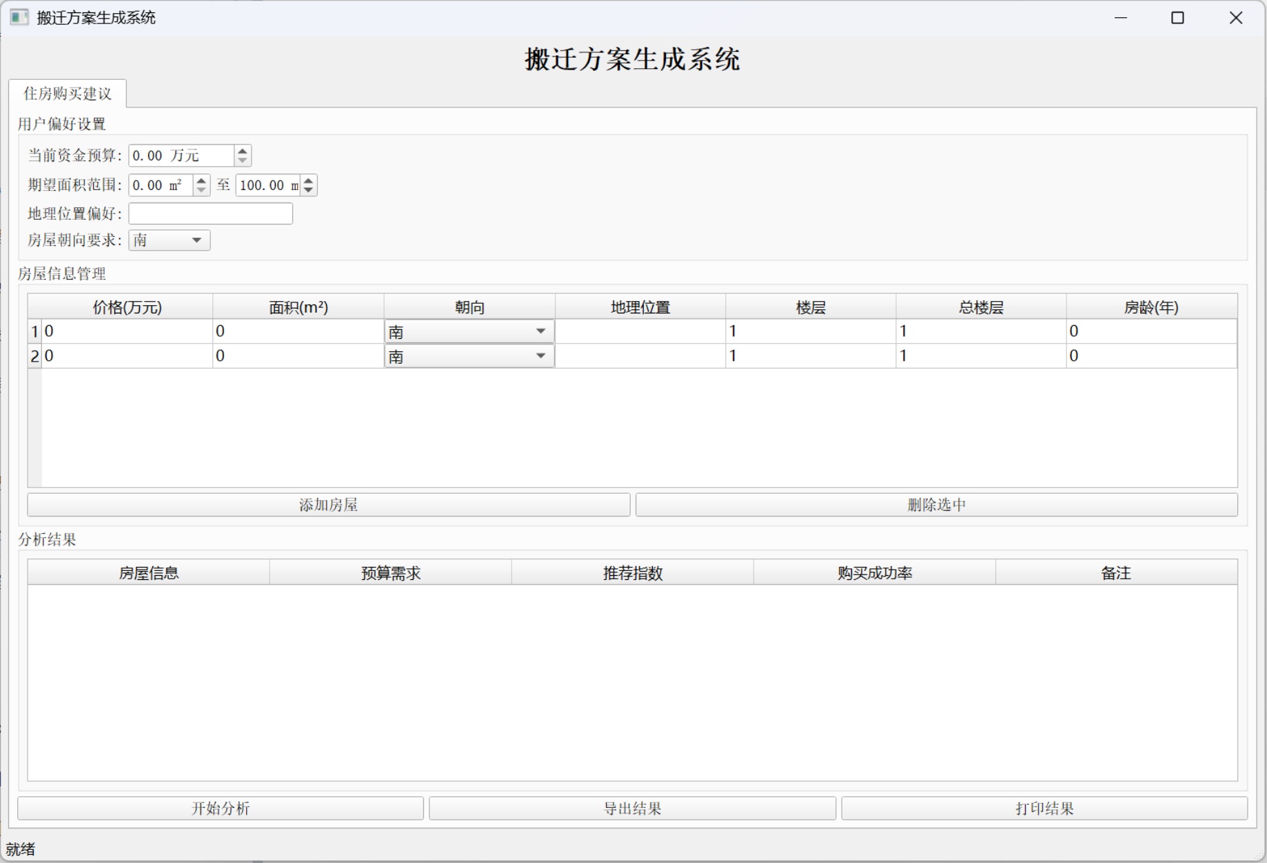Increase the minimum area spinner value
The width and height of the screenshot is (1267, 863).
(x=201, y=180)
